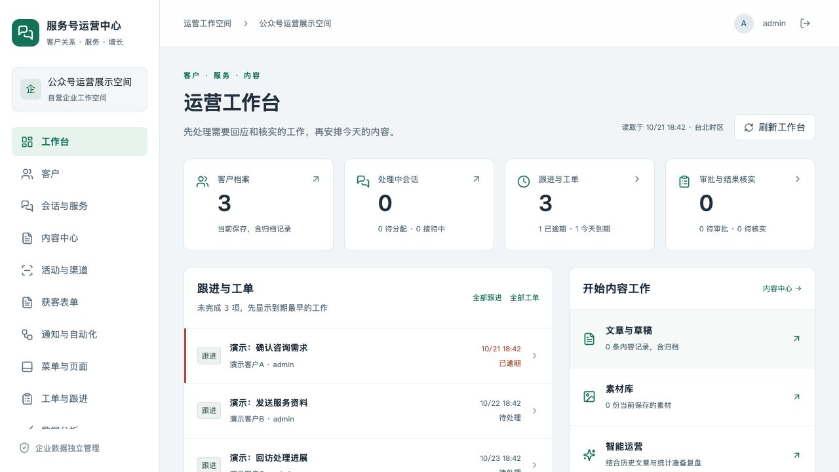Click the 素材库 image icon

(589, 397)
